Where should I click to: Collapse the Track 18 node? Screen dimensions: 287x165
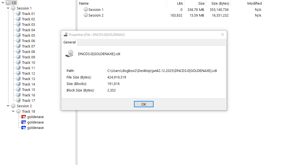point(13,111)
